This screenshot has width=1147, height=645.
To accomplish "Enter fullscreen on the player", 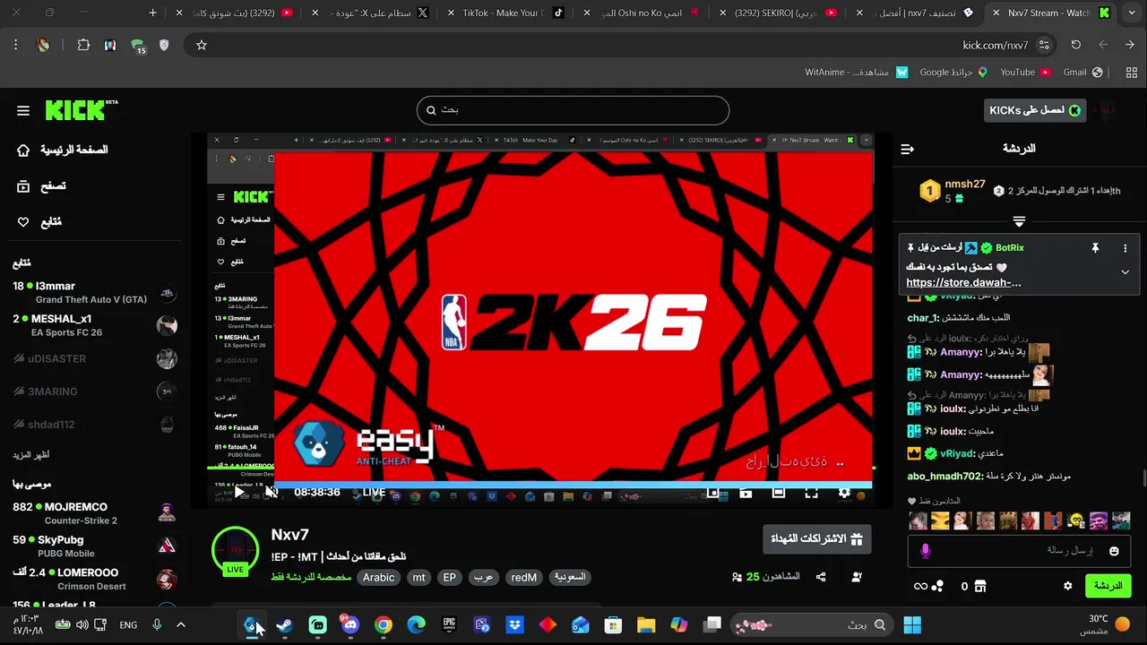I will [811, 493].
